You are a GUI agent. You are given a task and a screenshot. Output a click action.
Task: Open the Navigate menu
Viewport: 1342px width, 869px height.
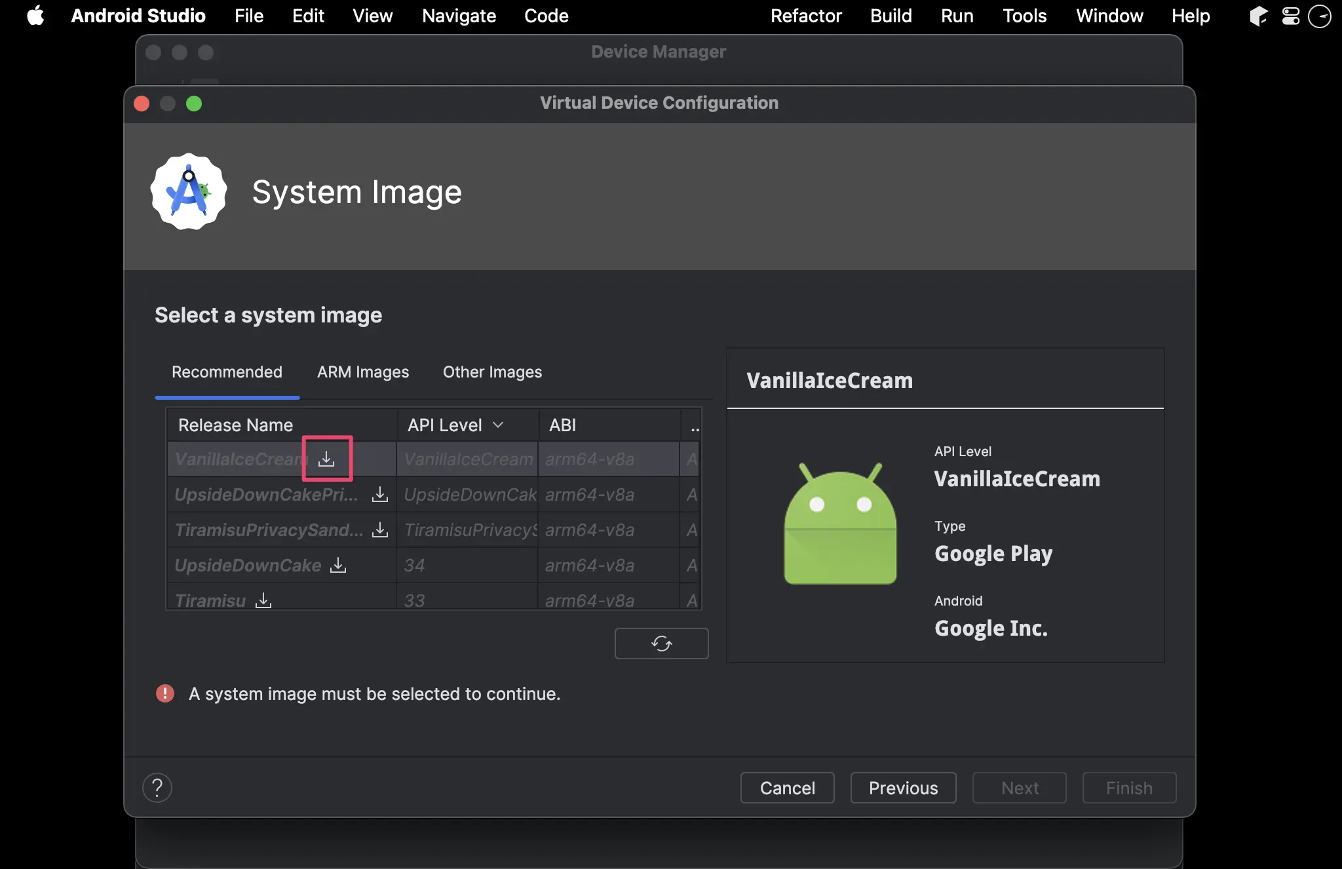pos(459,16)
